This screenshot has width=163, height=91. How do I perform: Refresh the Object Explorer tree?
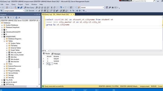click(x=16, y=17)
